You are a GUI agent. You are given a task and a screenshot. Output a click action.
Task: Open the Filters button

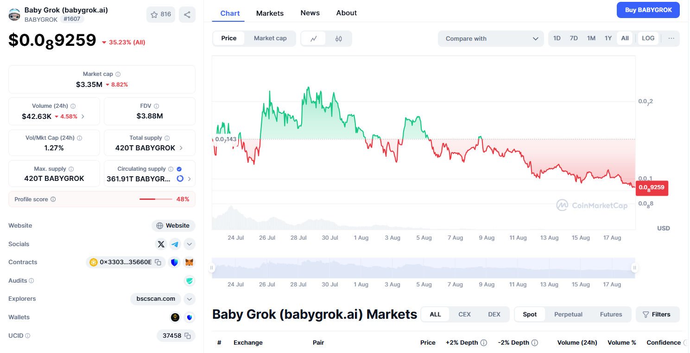(658, 315)
